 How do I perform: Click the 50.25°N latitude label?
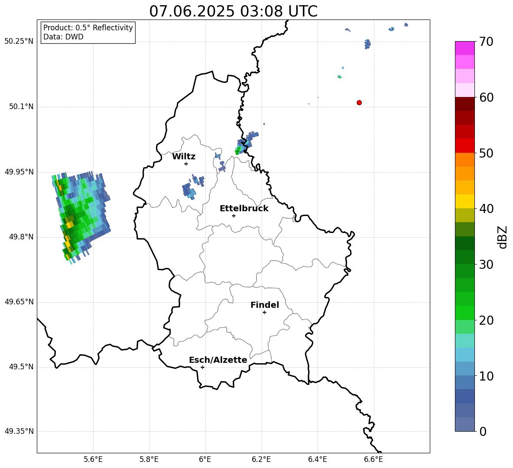pyautogui.click(x=19, y=42)
